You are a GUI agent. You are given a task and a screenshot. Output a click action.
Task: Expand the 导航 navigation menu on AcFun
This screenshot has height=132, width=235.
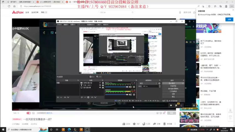pos(44,12)
